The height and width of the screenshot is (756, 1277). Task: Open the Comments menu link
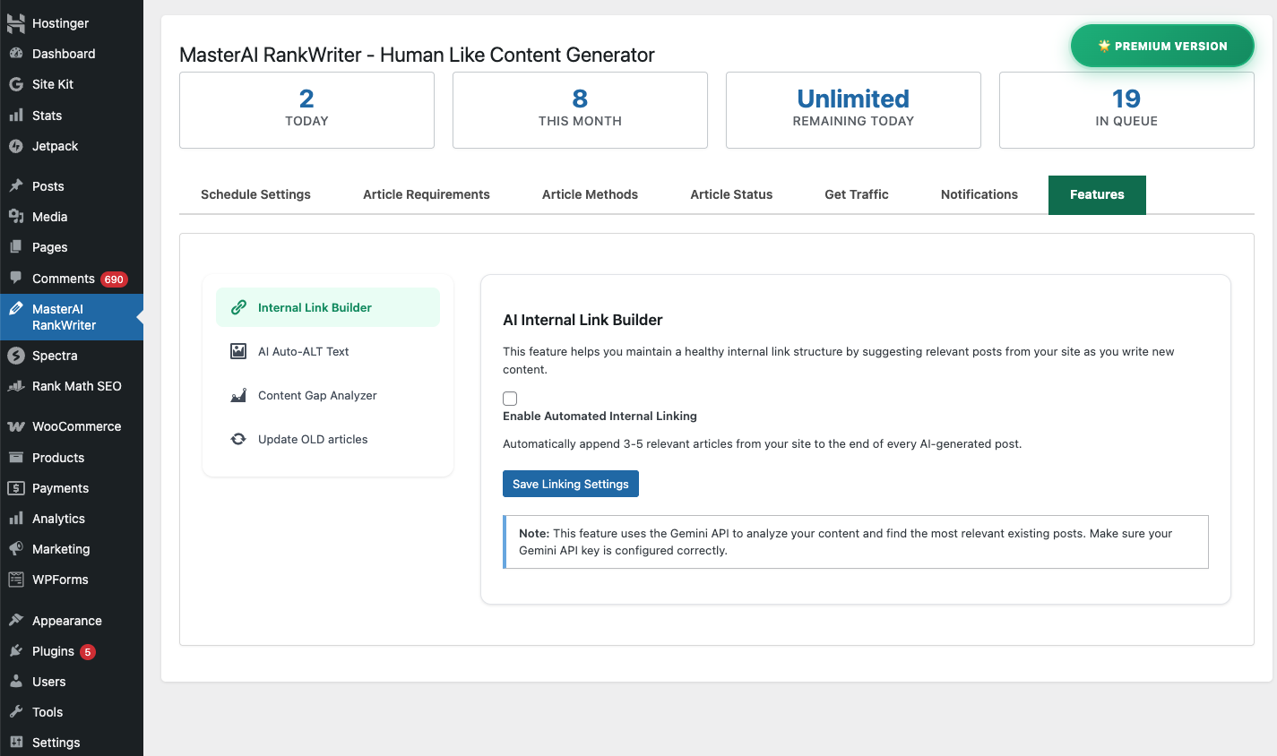72,279
